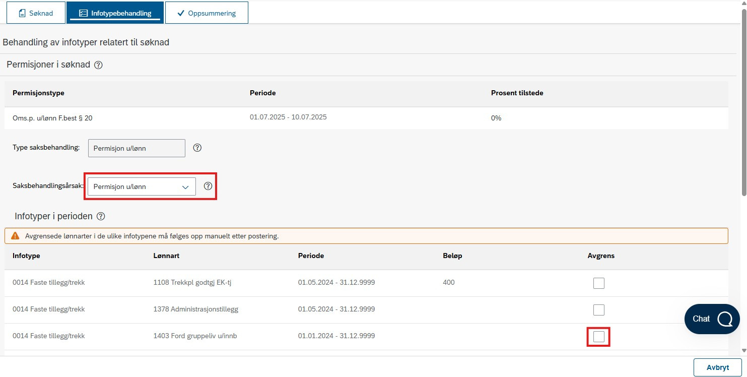Screen dimensions: 747x377
Task: Switch to the Oppsummering tab
Action: pyautogui.click(x=207, y=13)
